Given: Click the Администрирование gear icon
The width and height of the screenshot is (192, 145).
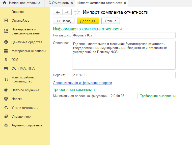Looking at the screenshot, I should (6, 125).
